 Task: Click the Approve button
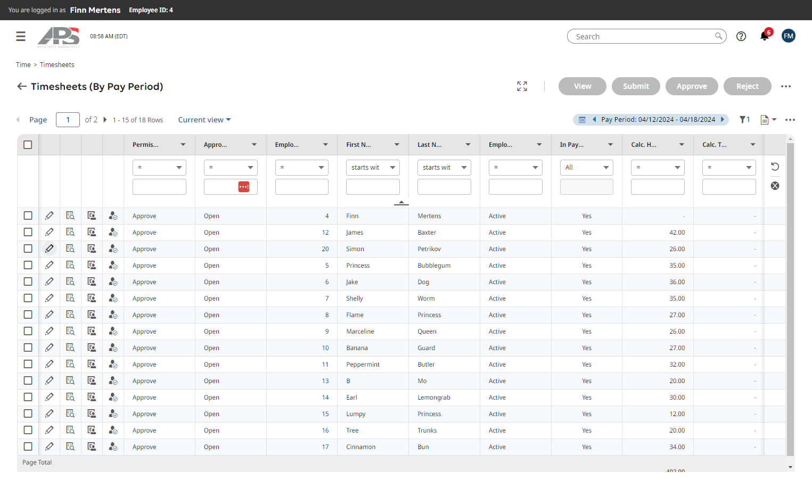[x=692, y=86]
